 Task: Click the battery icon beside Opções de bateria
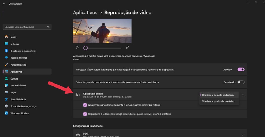click(x=78, y=95)
